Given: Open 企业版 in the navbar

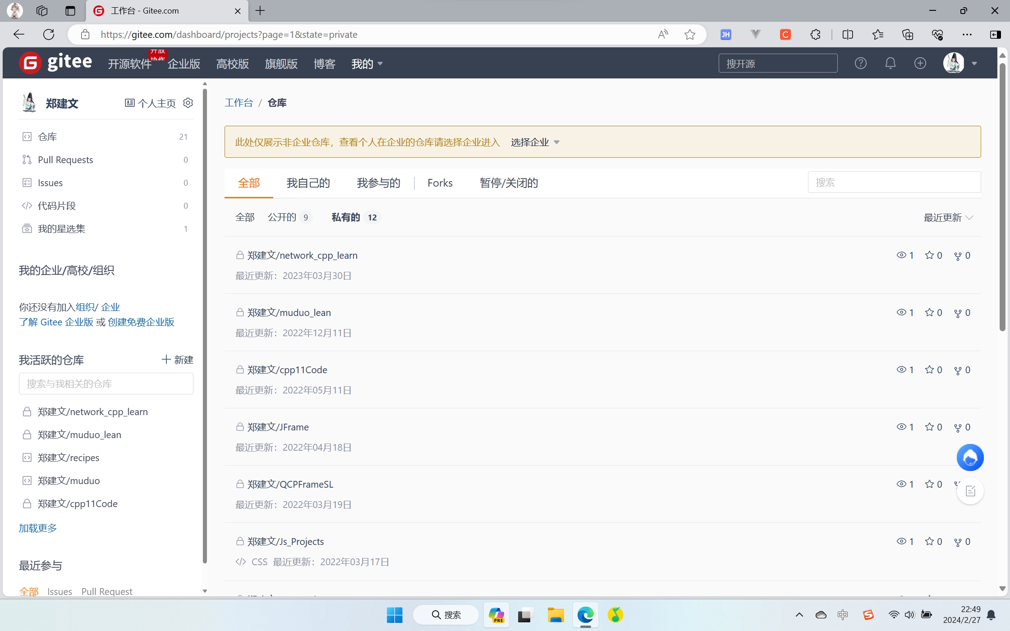Looking at the screenshot, I should pos(184,64).
